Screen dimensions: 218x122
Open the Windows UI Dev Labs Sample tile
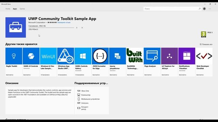click(48, 62)
